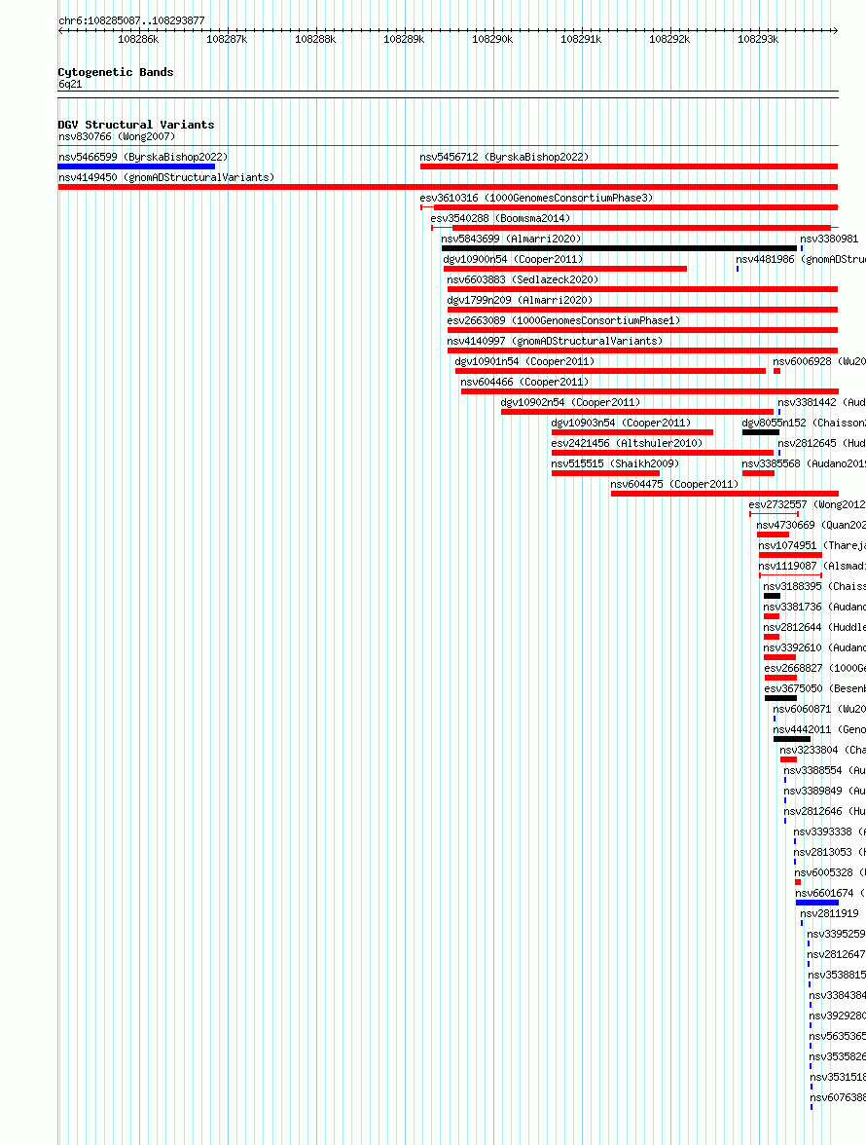Select the blue nsv6601674 variant bar
Viewport: 866px width, 1145px height.
pos(817,903)
